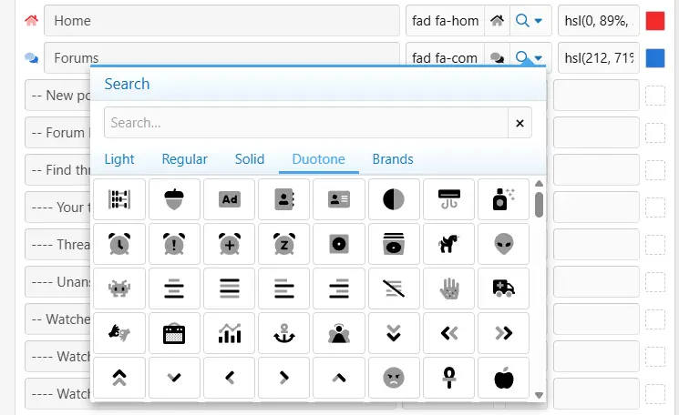Image resolution: width=679 pixels, height=415 pixels.
Task: Pick the alarm plus icon
Action: pyautogui.click(x=229, y=244)
